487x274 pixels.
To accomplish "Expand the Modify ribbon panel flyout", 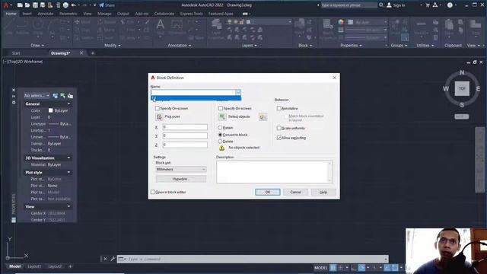I will click(113, 46).
